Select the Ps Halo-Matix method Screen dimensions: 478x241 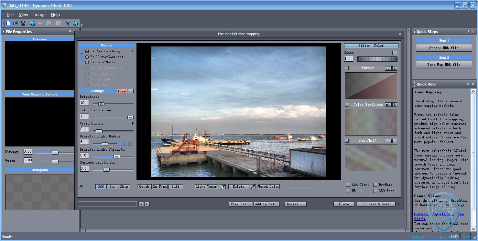point(87,62)
